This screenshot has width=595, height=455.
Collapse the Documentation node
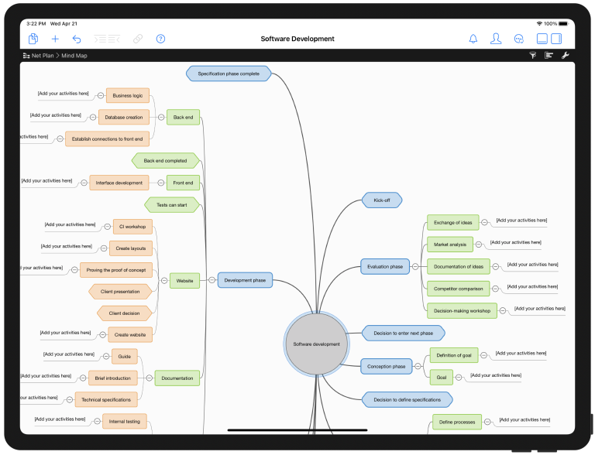149,378
